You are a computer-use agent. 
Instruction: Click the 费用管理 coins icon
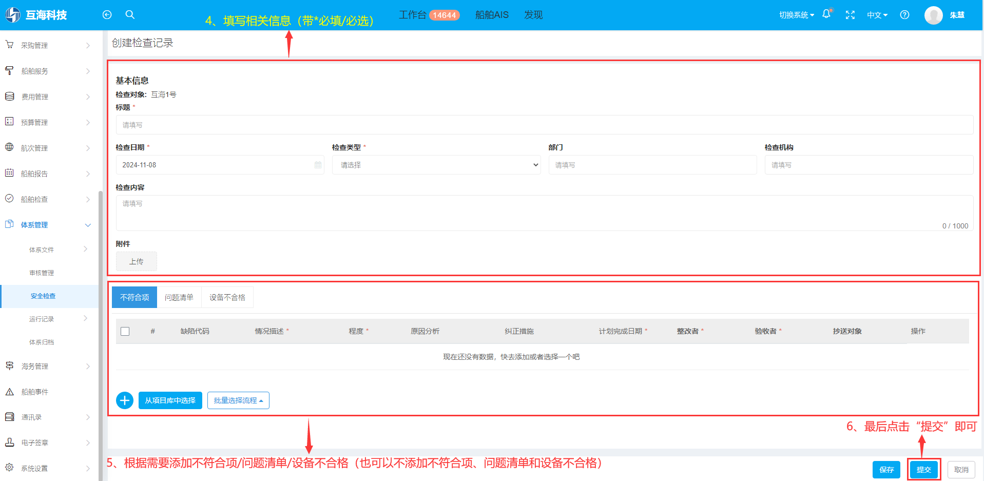coord(9,96)
